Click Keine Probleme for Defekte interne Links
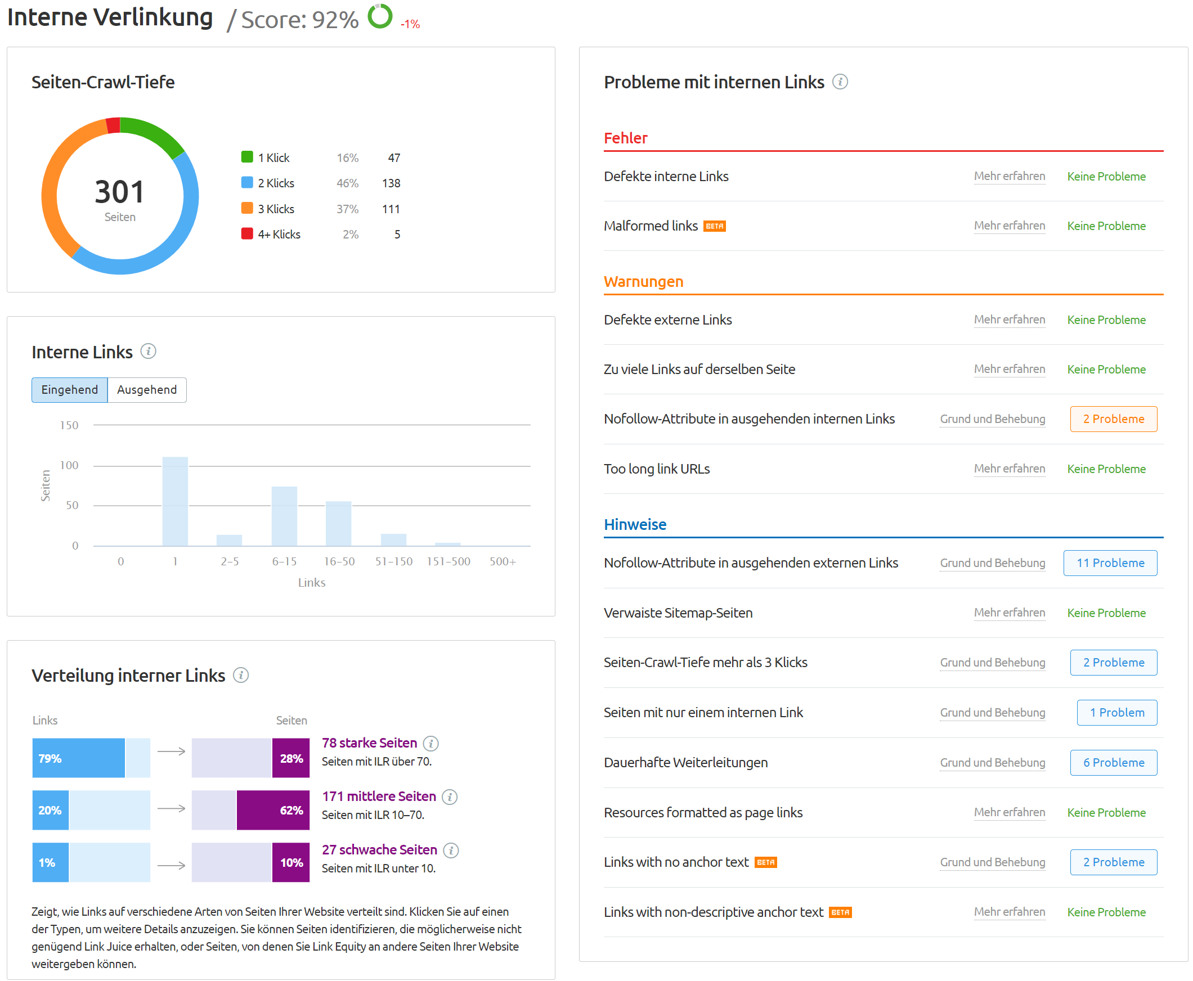The width and height of the screenshot is (1193, 981). pos(1106,177)
